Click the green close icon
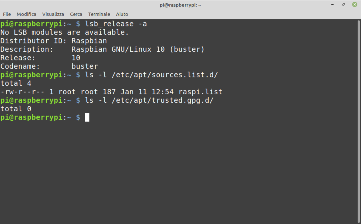 coord(354,4)
